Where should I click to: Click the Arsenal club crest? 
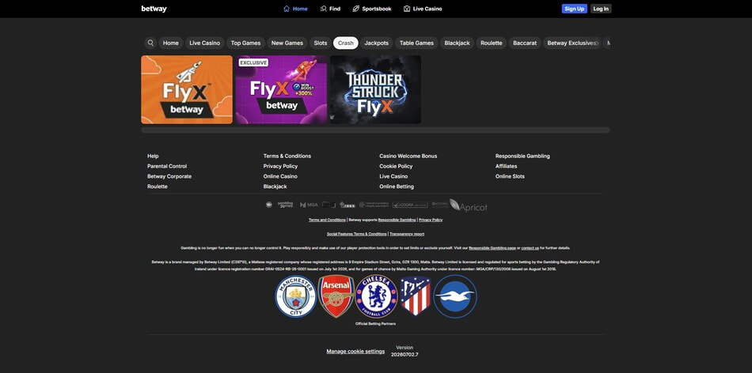click(x=336, y=296)
